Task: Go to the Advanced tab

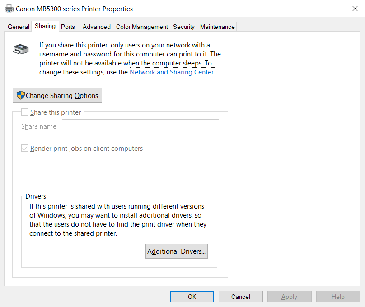Action: click(97, 27)
